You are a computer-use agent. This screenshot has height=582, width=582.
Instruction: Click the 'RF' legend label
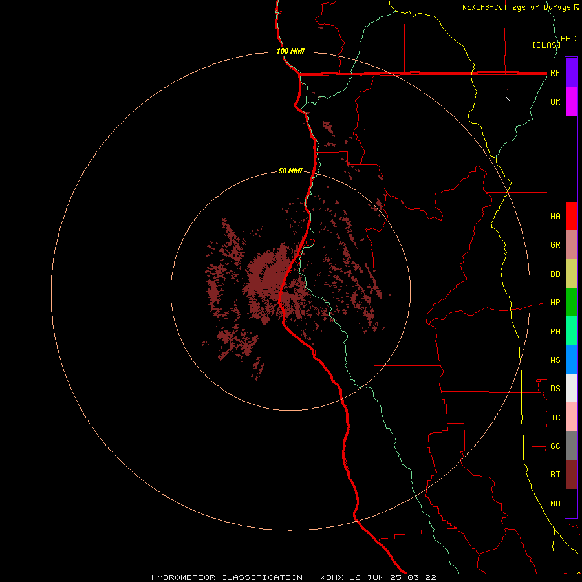(555, 73)
